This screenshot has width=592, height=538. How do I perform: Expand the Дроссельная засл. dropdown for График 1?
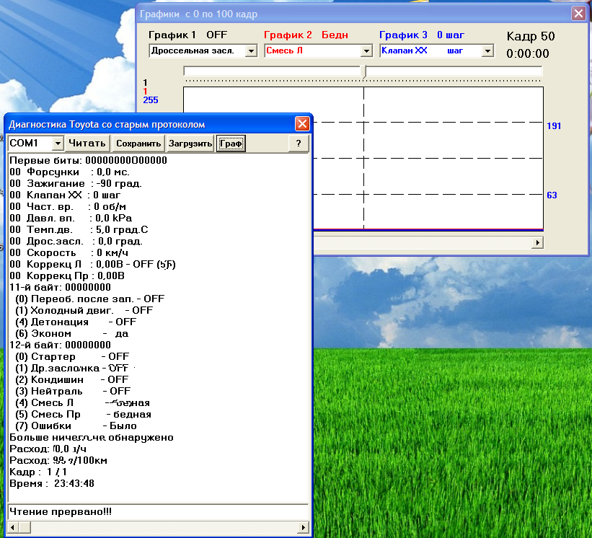[251, 50]
